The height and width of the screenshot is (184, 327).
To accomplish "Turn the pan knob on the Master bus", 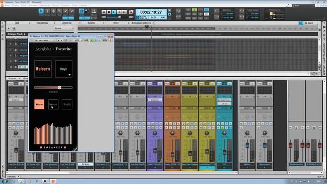I will (x=247, y=133).
